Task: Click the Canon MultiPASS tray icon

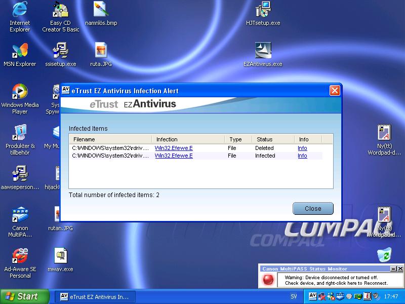Action: [340, 296]
